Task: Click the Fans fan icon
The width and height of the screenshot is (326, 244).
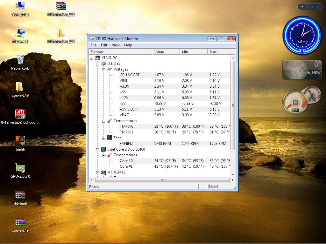Action: (110, 138)
